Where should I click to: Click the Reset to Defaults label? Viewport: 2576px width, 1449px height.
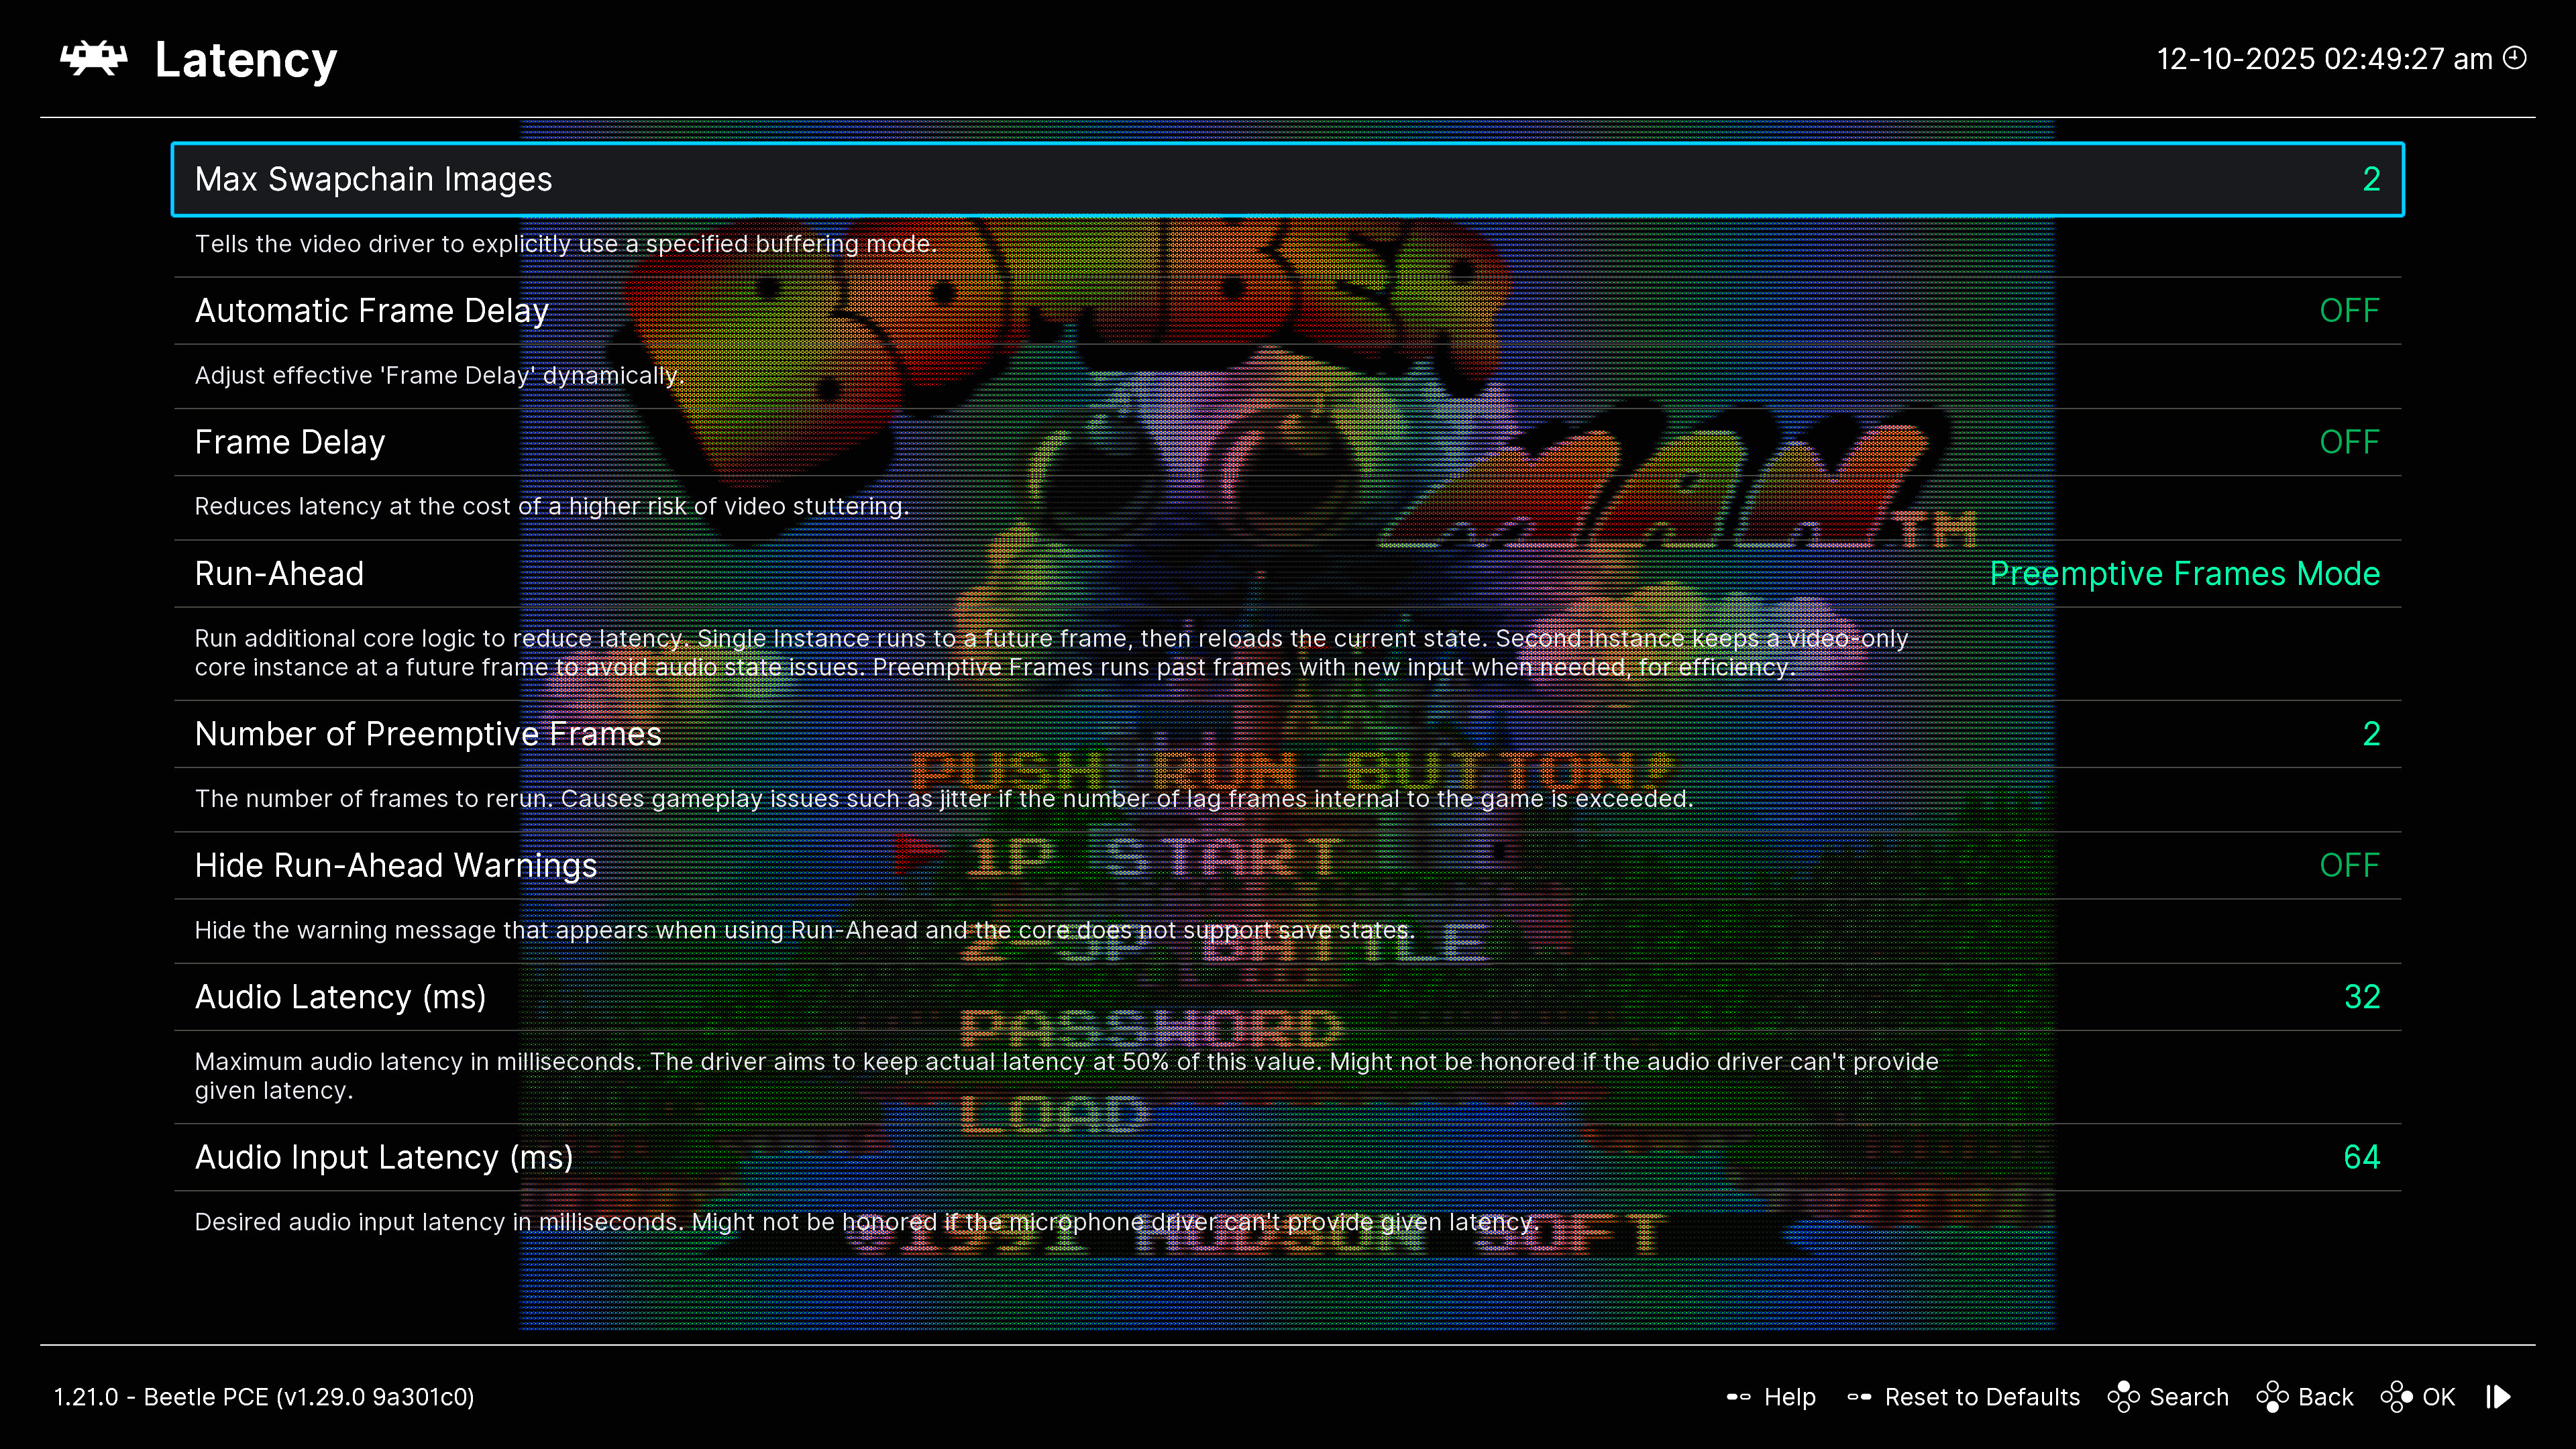pyautogui.click(x=1981, y=1397)
